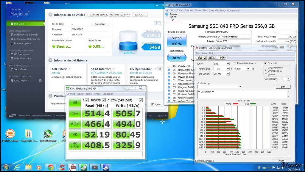Click Print icon in ATTO toolbar

point(210,58)
